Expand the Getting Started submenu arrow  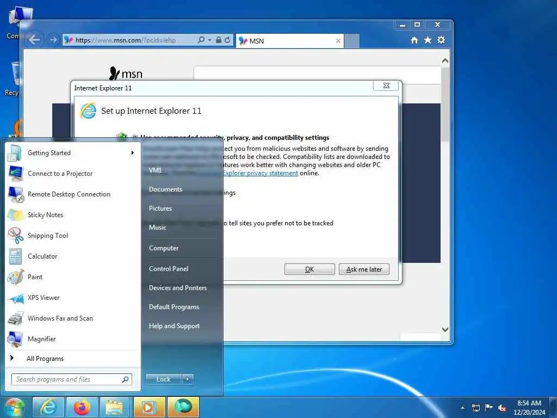(x=133, y=153)
